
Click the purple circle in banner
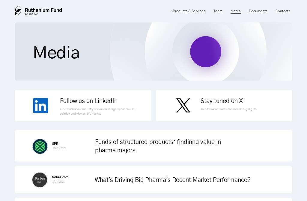206,52
